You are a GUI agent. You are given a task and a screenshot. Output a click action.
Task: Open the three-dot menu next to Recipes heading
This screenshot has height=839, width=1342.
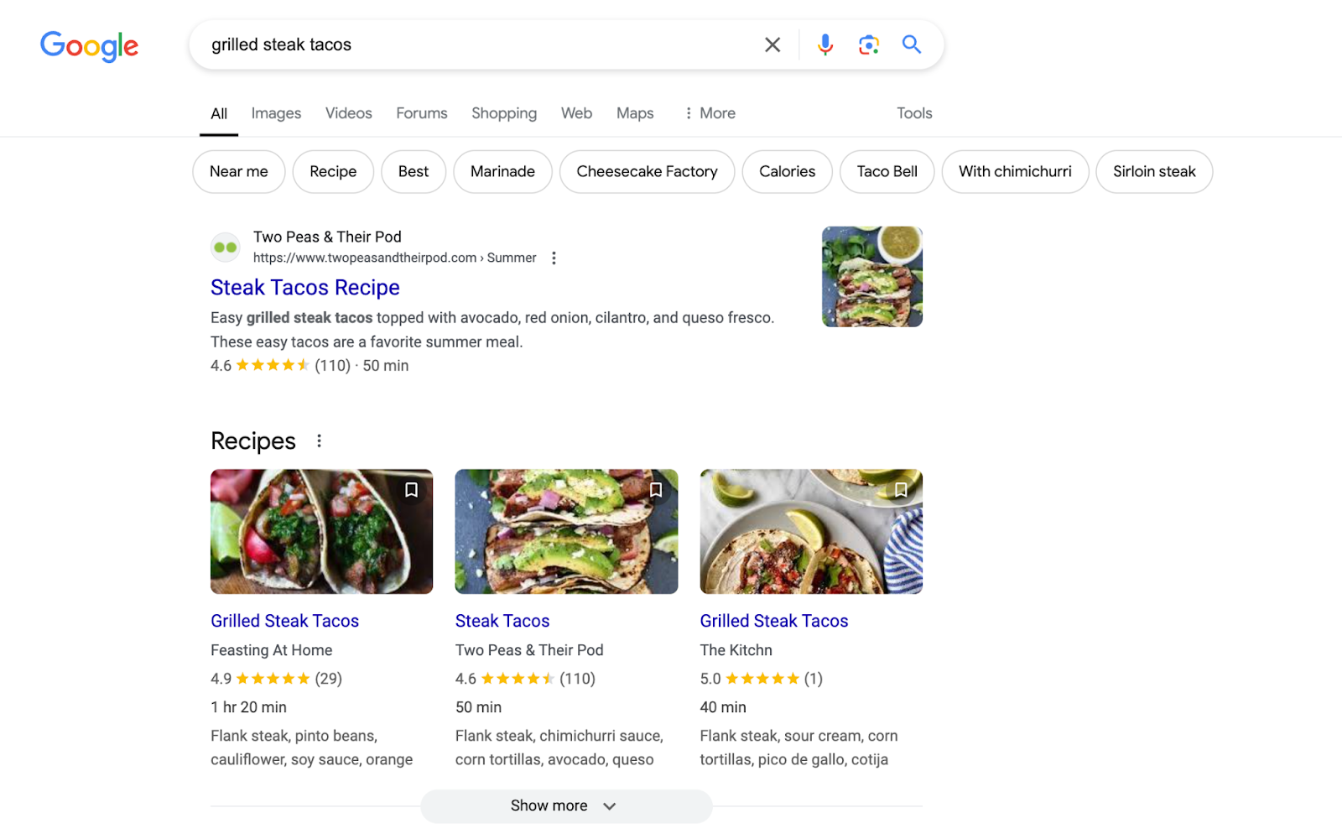point(319,441)
